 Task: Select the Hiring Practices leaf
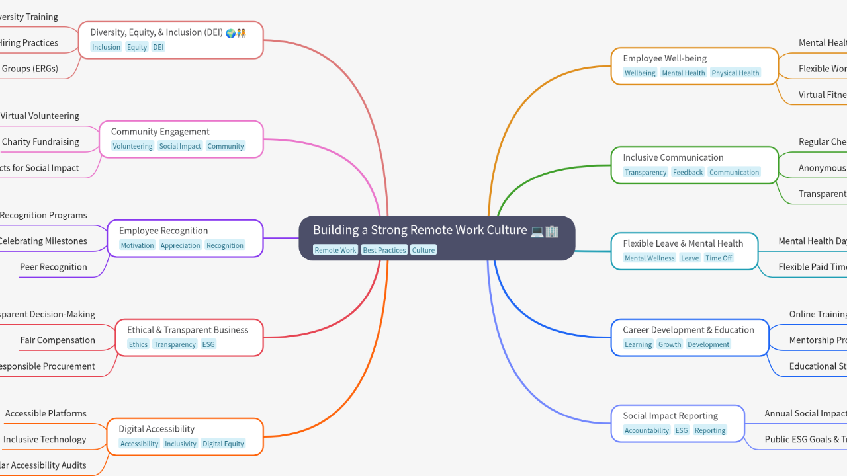(29, 43)
